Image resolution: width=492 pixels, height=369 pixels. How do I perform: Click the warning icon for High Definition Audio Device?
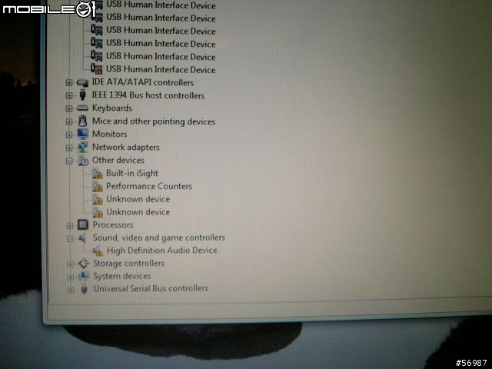(98, 251)
